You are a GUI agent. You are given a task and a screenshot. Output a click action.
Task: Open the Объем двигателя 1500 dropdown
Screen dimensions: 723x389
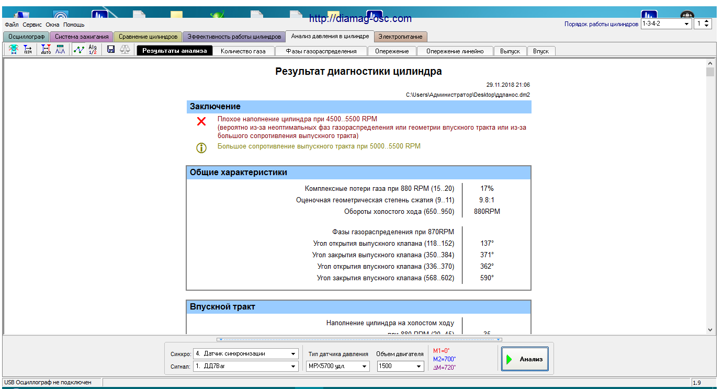coord(400,367)
